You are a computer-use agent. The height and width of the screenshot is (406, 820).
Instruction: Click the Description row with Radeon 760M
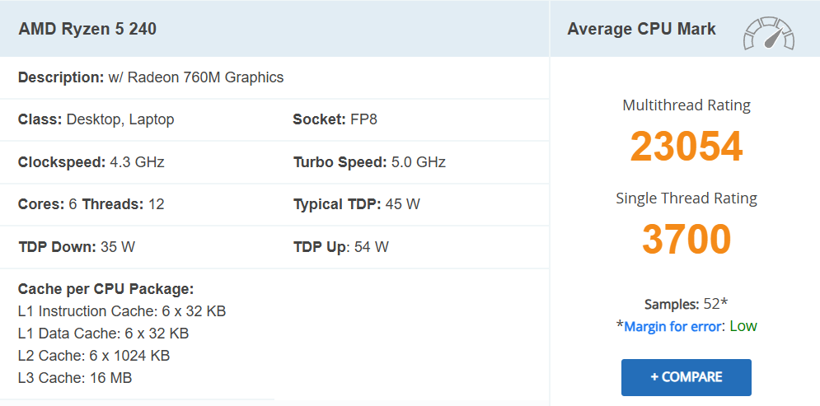click(x=151, y=77)
